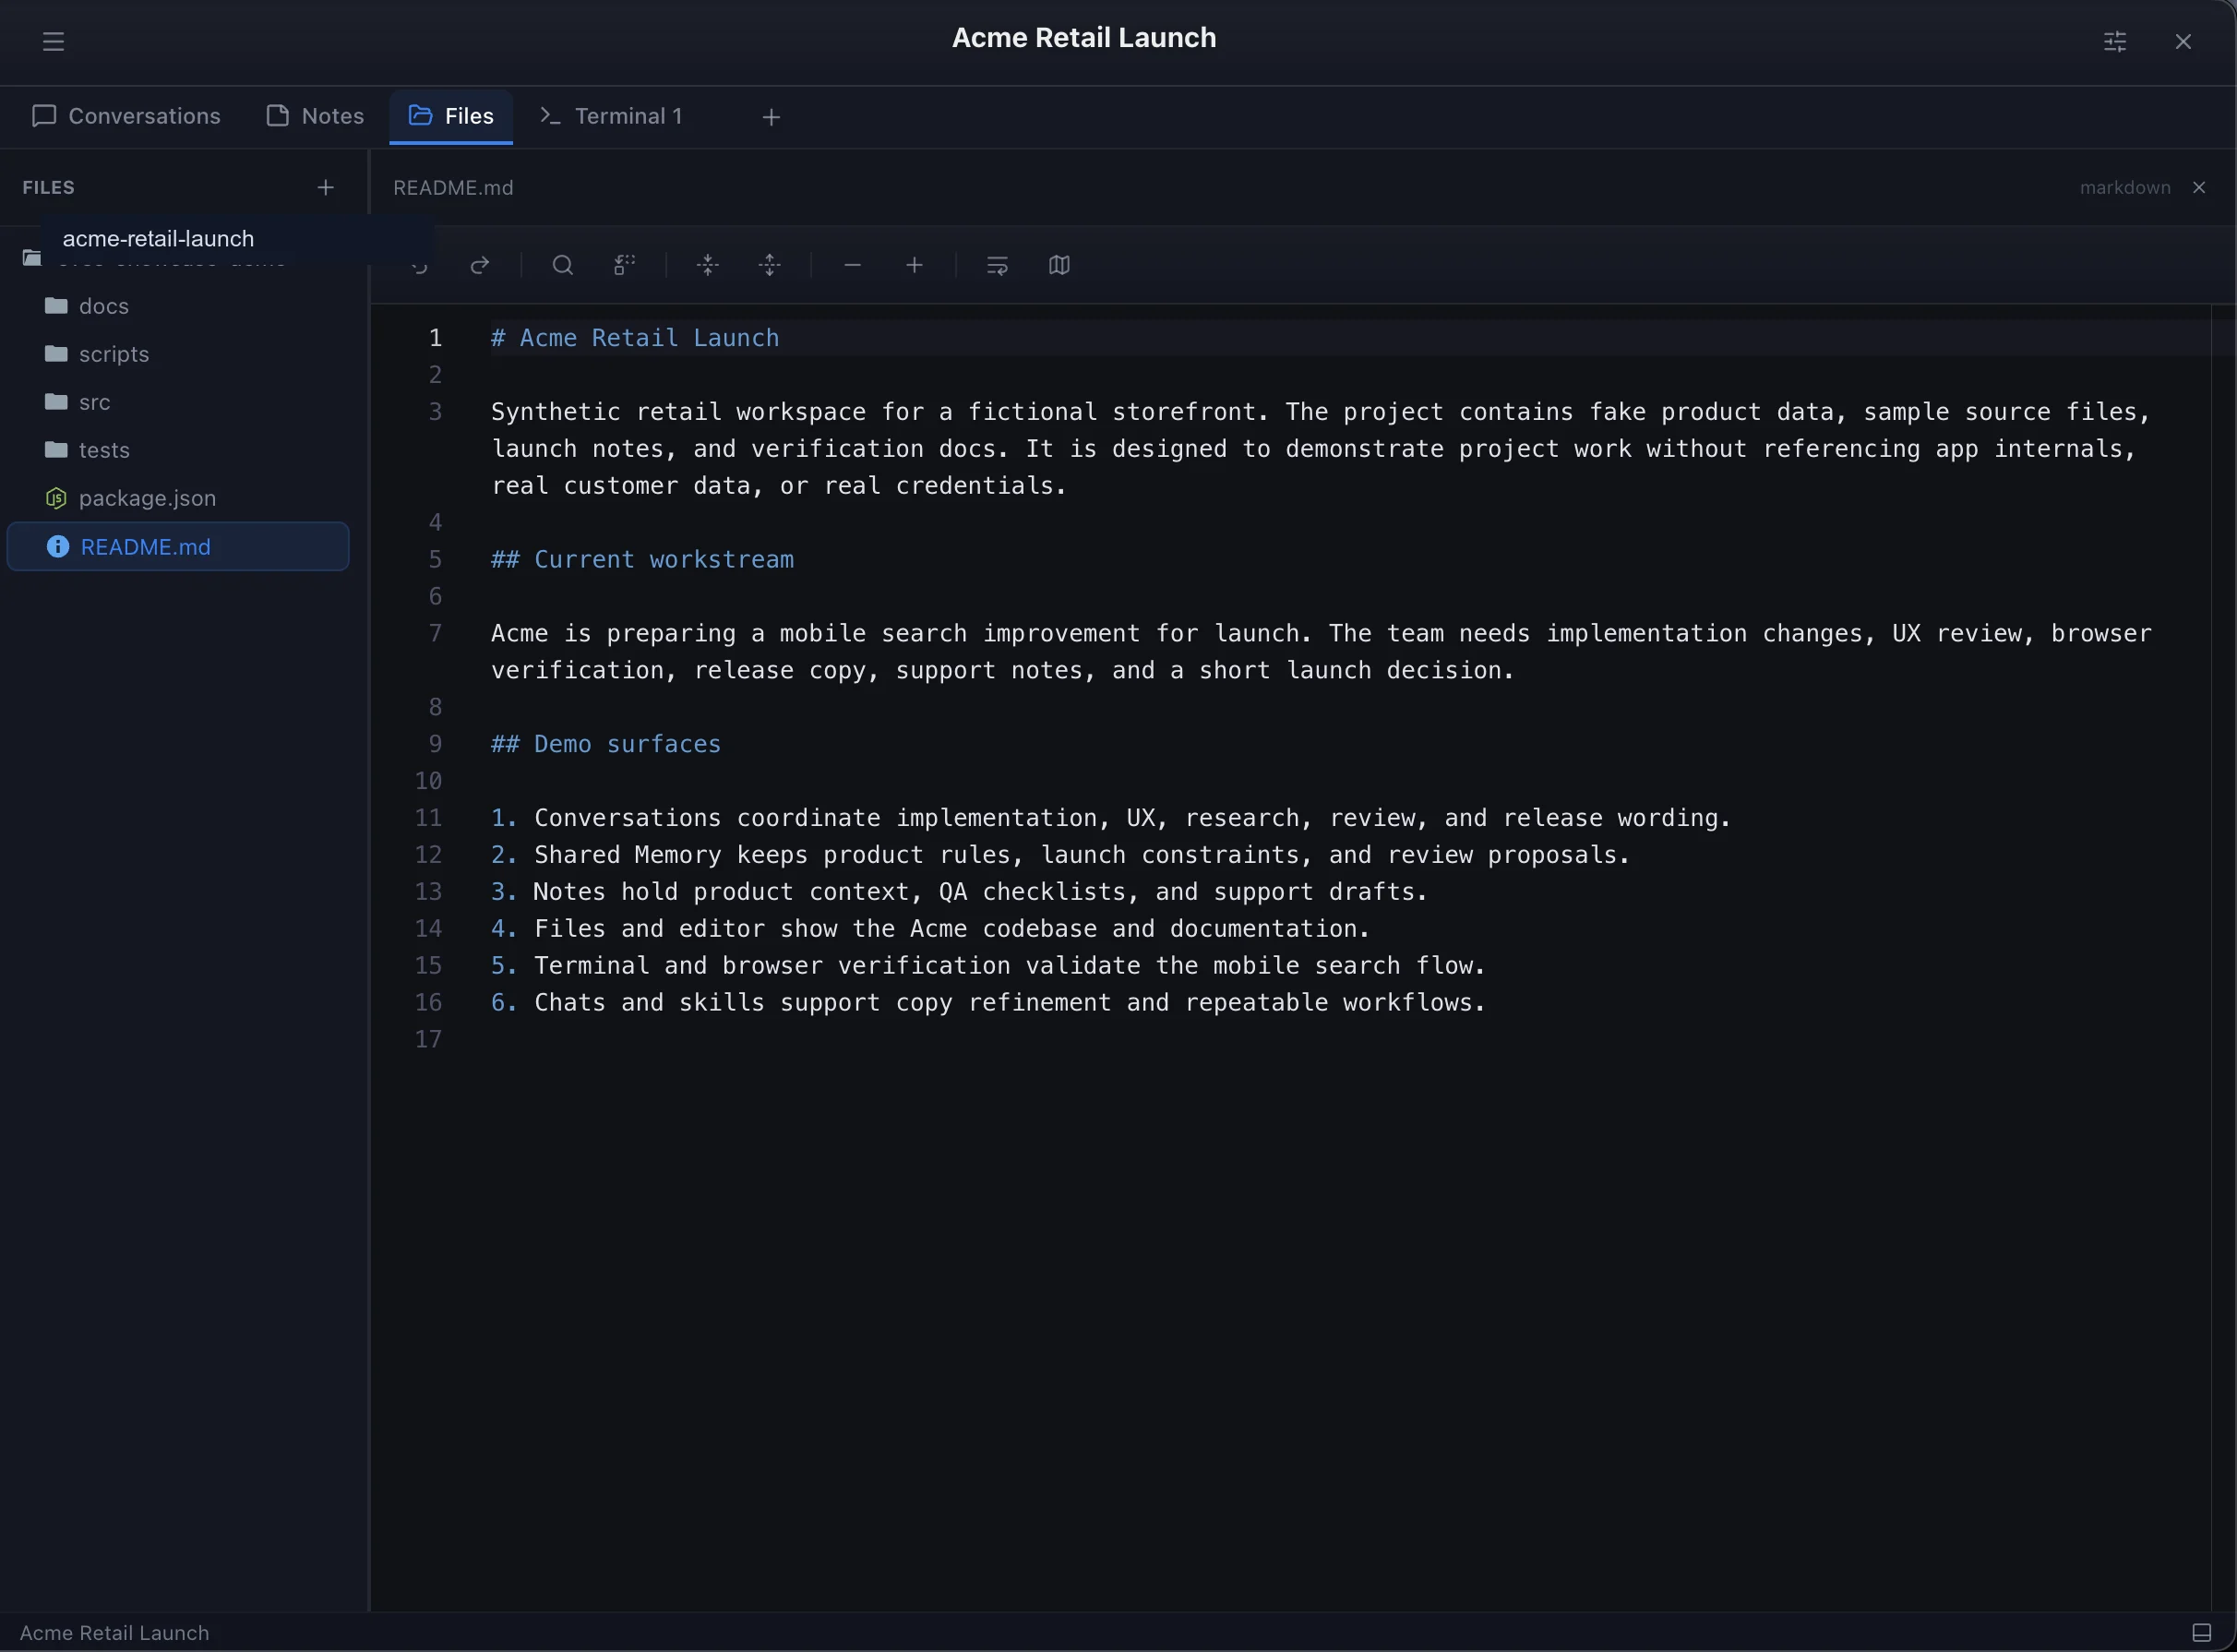
Task: Place cursor on heading '# Acme Retail Launch'
Action: point(635,338)
